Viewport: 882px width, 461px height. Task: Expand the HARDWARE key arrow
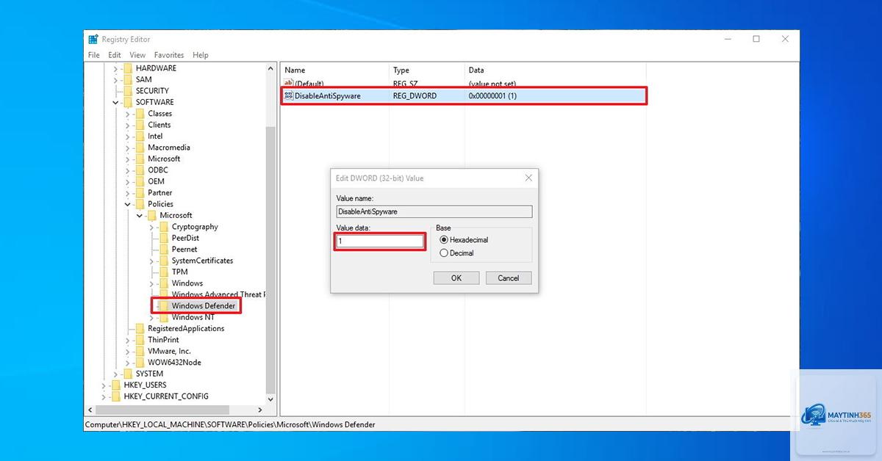[115, 68]
